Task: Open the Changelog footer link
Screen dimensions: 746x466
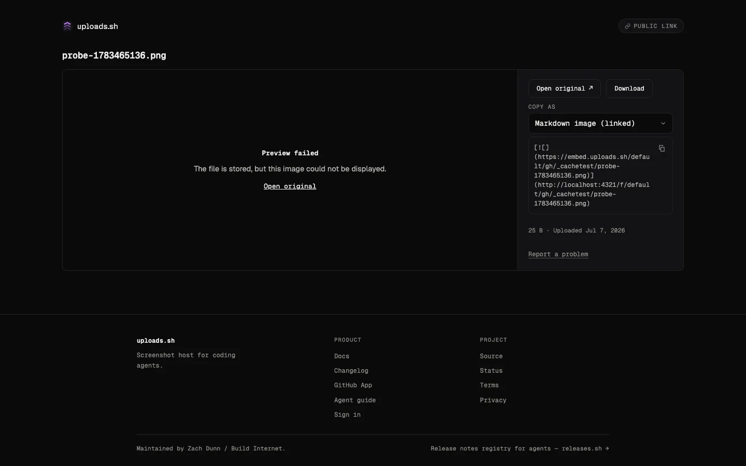Action: [351, 371]
